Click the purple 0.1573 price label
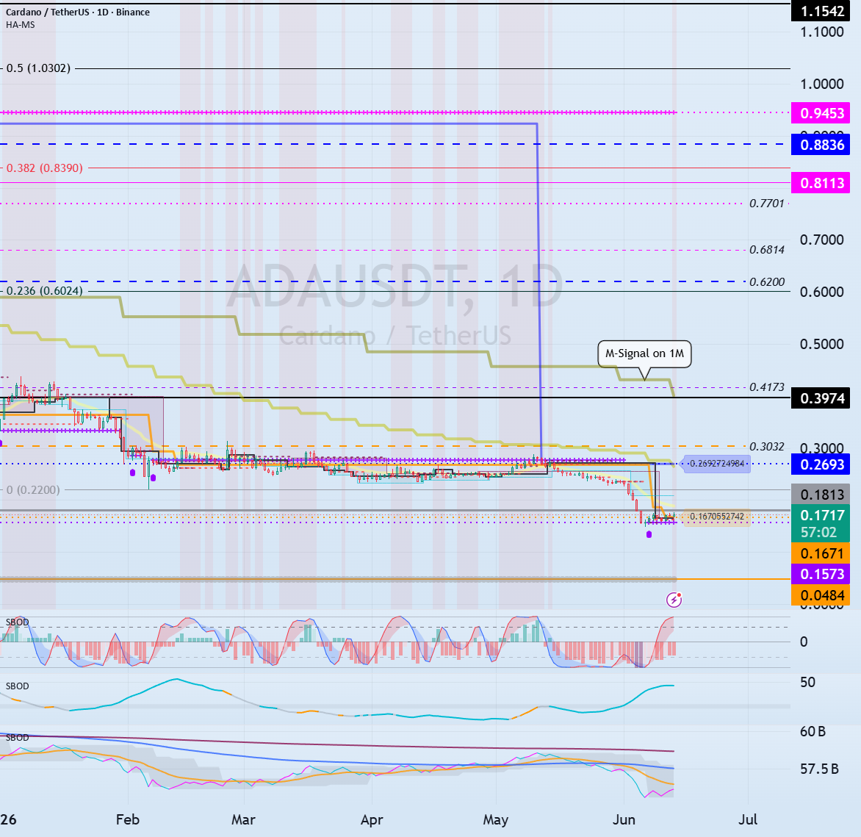Image resolution: width=861 pixels, height=837 pixels. click(x=821, y=574)
